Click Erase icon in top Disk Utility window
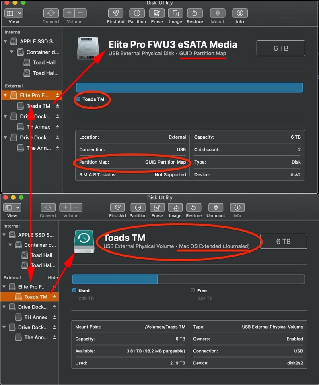Screen dimensions: 319x385 (x=156, y=13)
